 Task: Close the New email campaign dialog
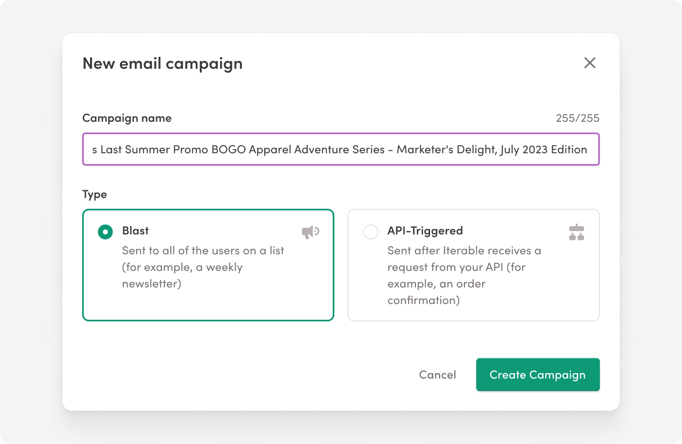[x=589, y=63]
